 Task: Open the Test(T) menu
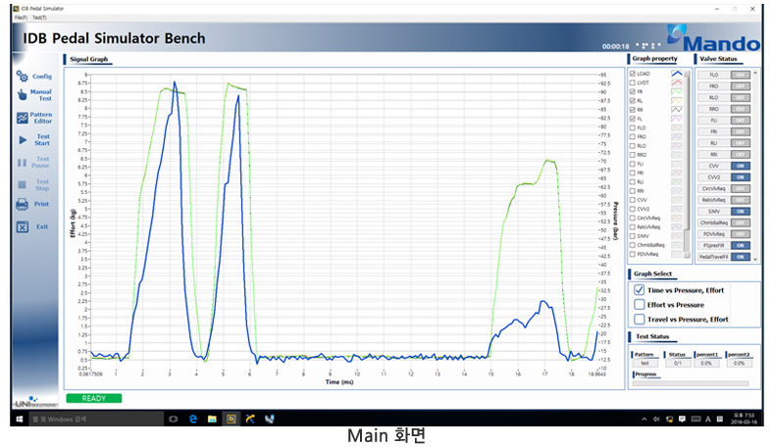[39, 18]
